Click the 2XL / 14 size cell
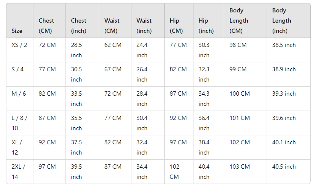Viewport: 321px width, 190px height. point(18,172)
